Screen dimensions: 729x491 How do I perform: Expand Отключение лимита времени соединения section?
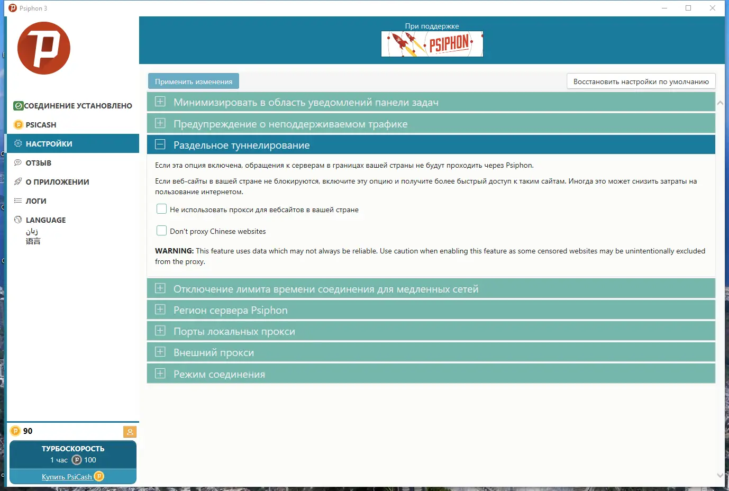click(431, 289)
